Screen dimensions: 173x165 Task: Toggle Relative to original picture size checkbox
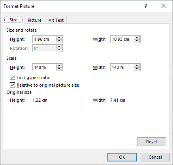(12, 85)
